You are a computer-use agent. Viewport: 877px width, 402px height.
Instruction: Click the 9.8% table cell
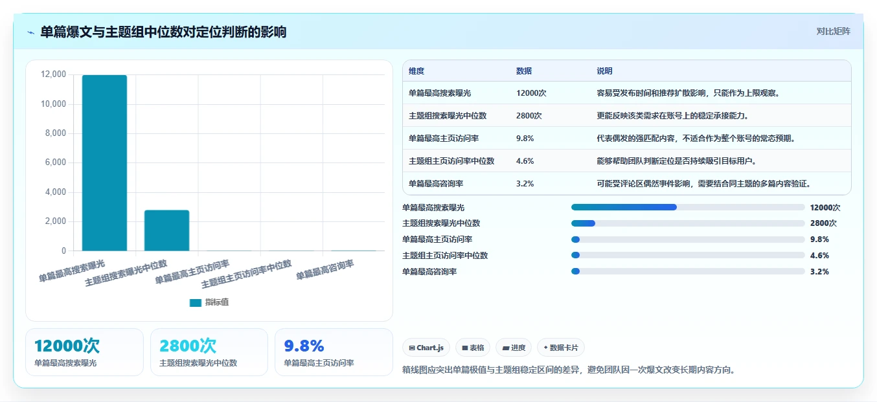tap(525, 139)
